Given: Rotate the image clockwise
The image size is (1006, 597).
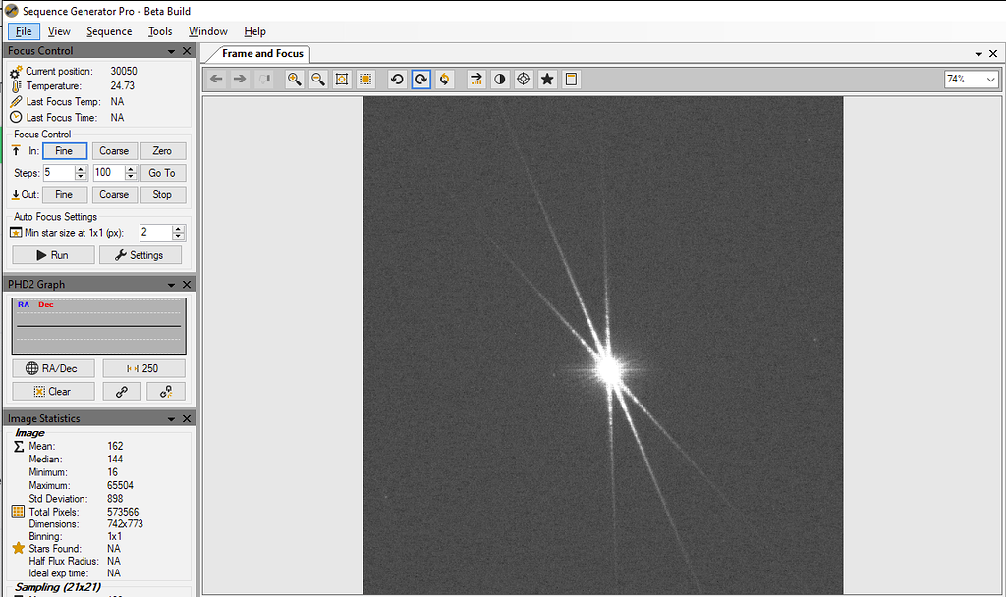Looking at the screenshot, I should (x=419, y=79).
